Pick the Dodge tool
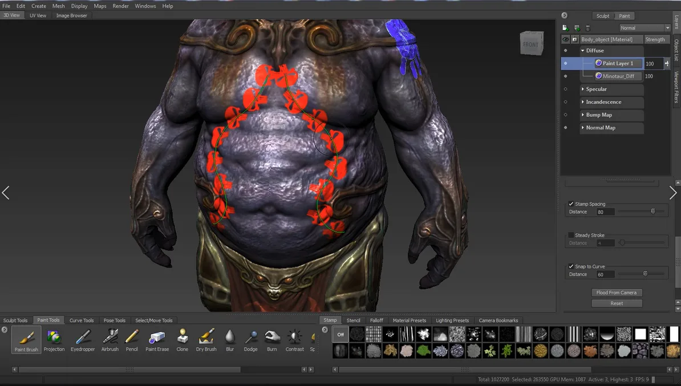Image resolution: width=681 pixels, height=386 pixels. click(x=250, y=340)
